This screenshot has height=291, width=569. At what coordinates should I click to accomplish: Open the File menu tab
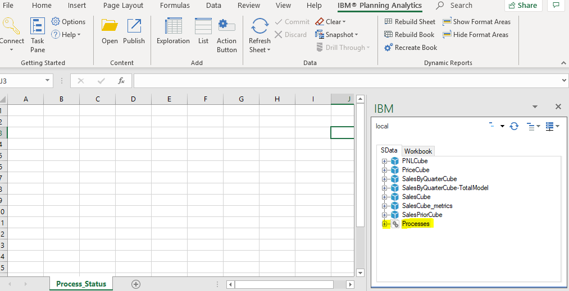[x=8, y=6]
